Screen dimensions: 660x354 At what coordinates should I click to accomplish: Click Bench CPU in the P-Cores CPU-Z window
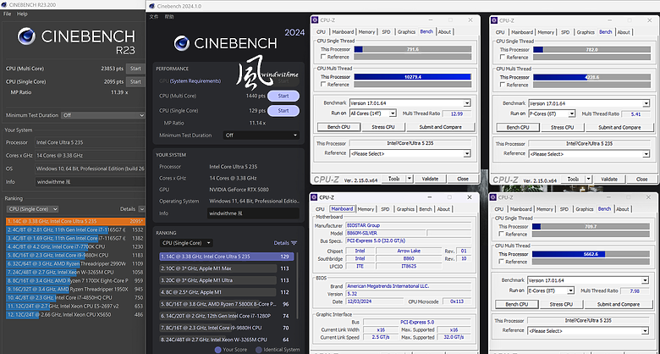(x=518, y=127)
